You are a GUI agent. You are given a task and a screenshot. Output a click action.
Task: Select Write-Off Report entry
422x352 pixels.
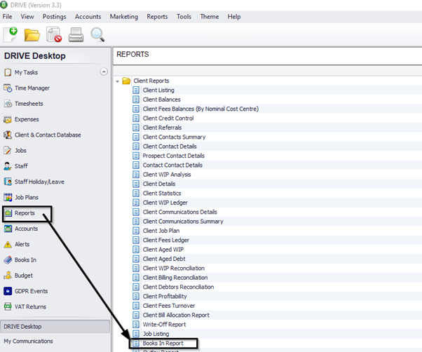(164, 325)
